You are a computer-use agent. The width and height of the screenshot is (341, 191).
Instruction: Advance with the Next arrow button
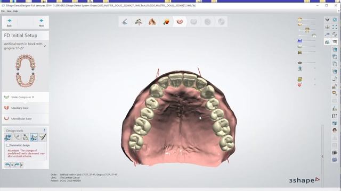(x=42, y=22)
